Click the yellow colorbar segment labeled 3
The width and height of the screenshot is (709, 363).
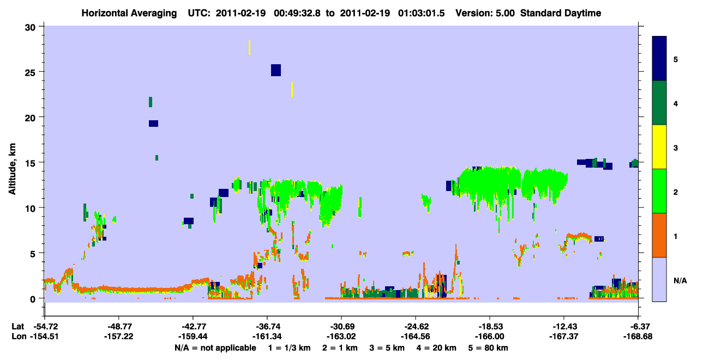pyautogui.click(x=659, y=147)
